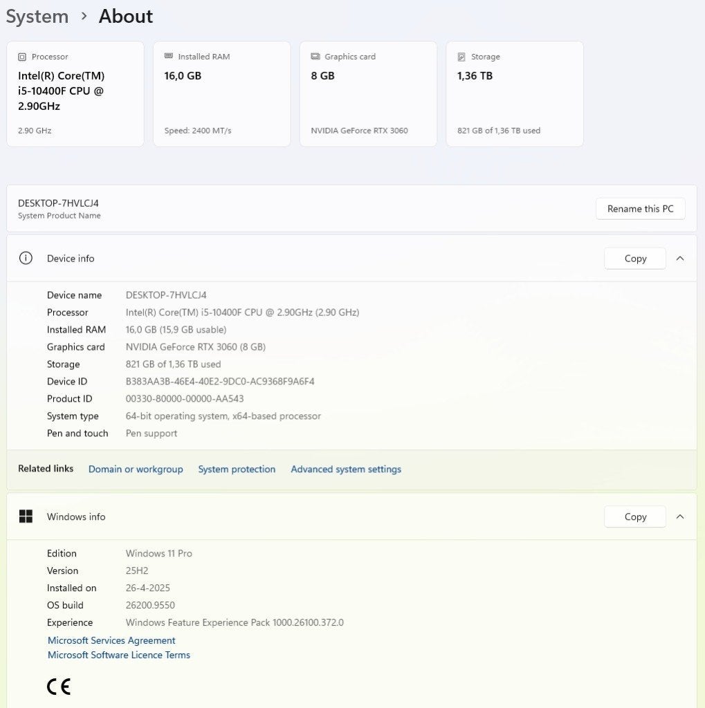Select the Device ID value B383AA3B
Image resolution: width=705 pixels, height=708 pixels.
coord(219,382)
